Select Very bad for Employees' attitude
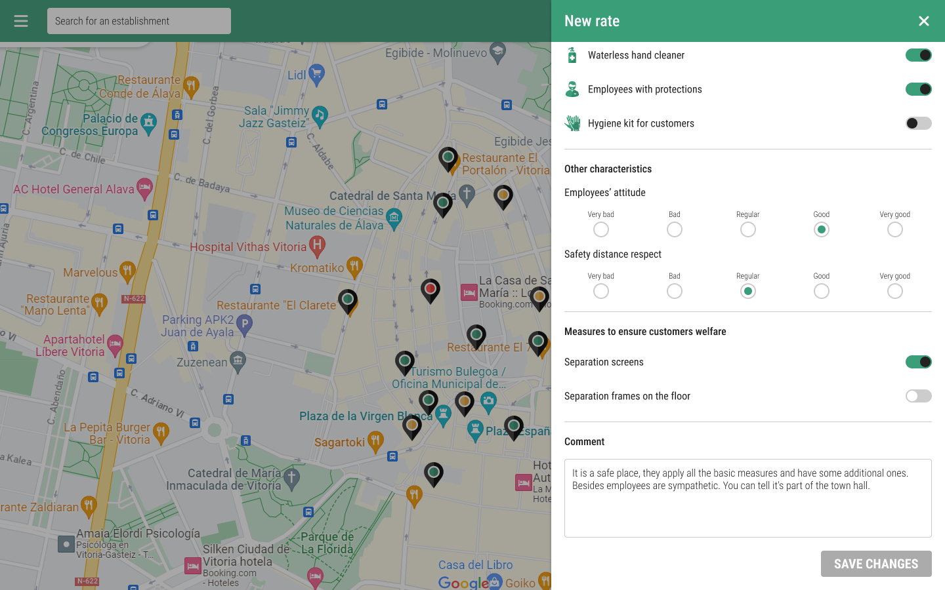This screenshot has width=945, height=590. pyautogui.click(x=601, y=229)
